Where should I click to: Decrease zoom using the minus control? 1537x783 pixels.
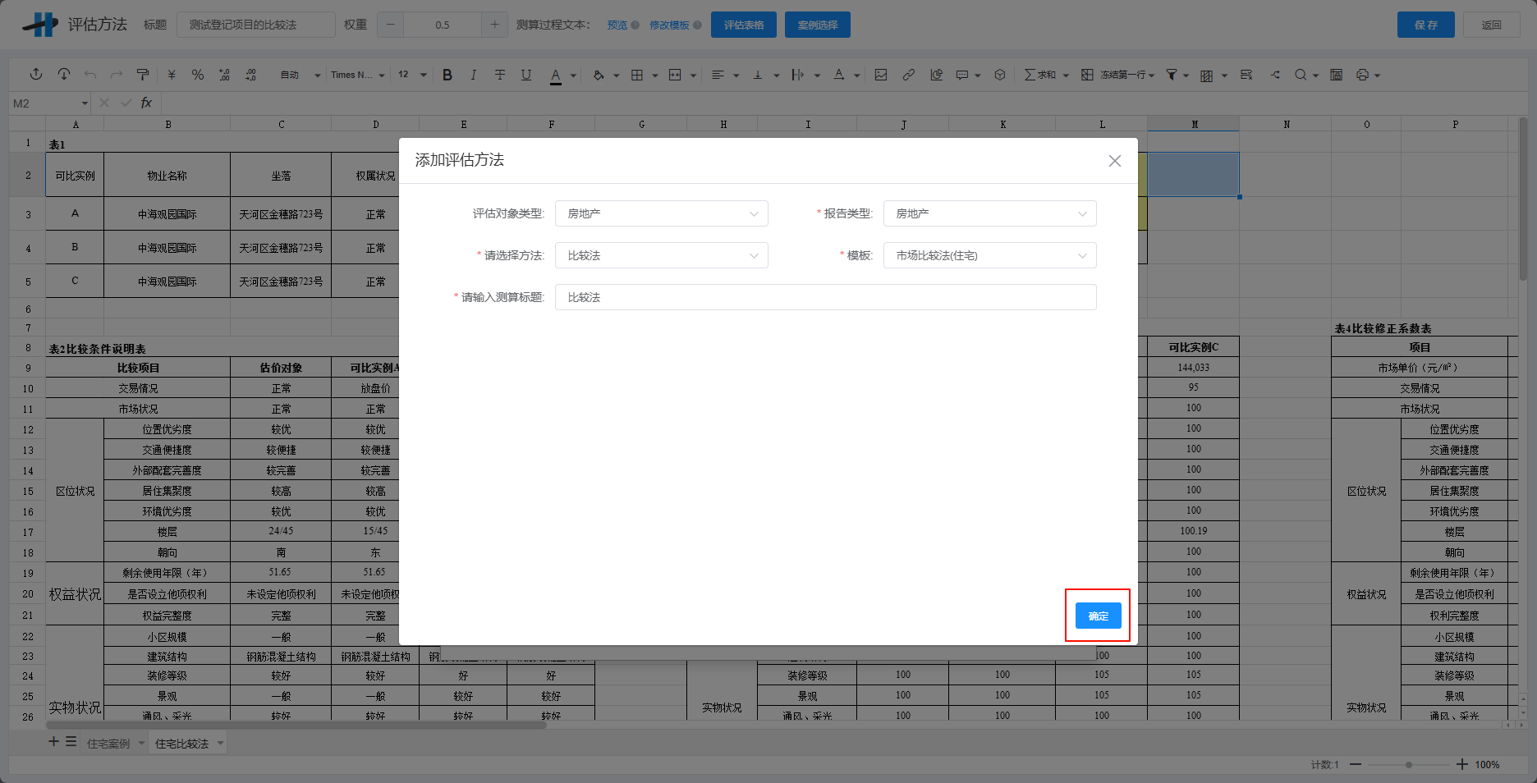pos(1356,764)
